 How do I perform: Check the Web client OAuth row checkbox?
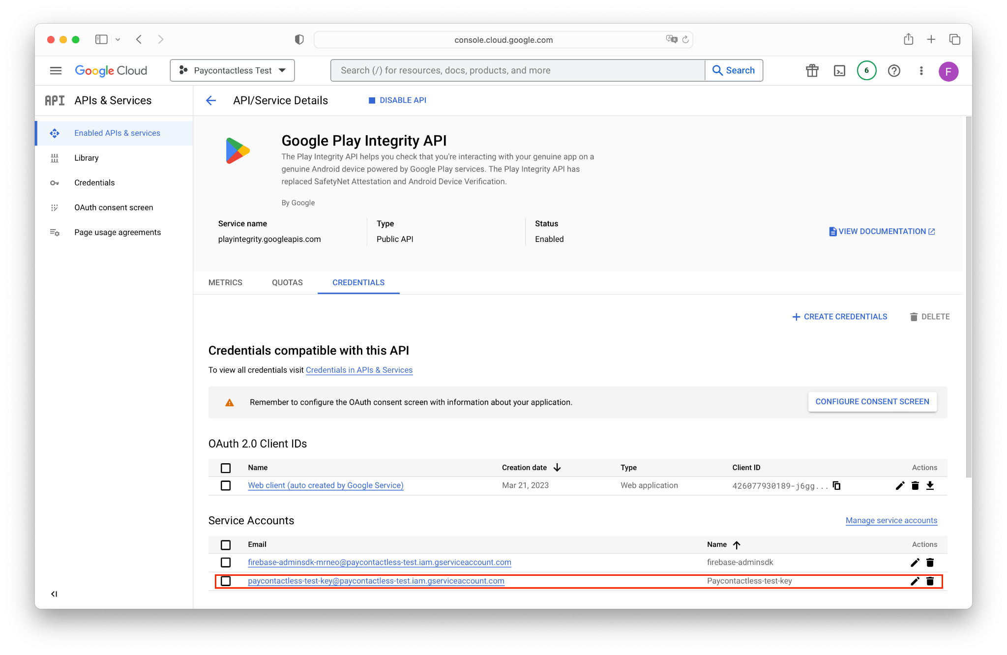point(226,486)
